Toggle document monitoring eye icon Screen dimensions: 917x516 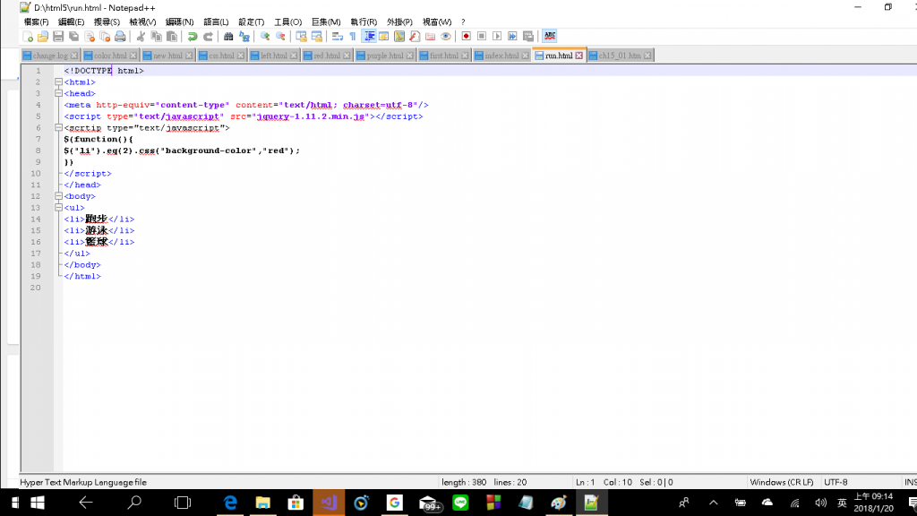[446, 36]
